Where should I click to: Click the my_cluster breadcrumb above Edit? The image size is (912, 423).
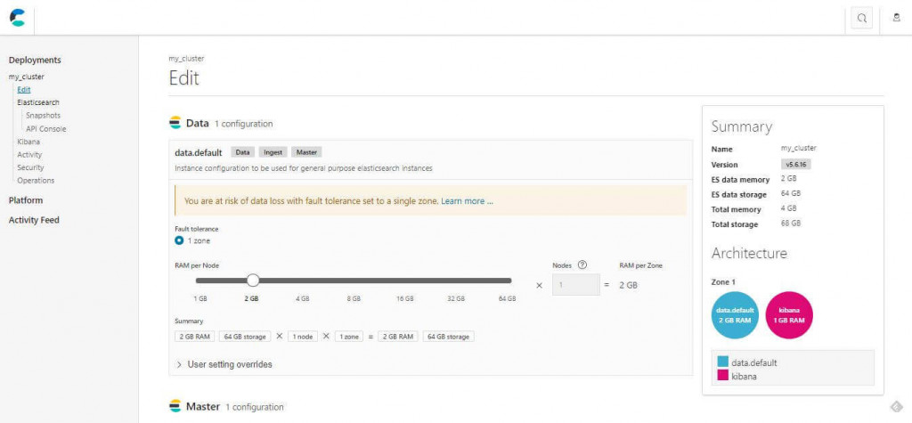tap(187, 58)
